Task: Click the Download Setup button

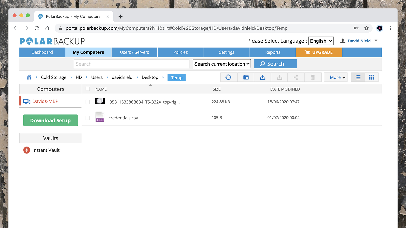Action: (50, 120)
